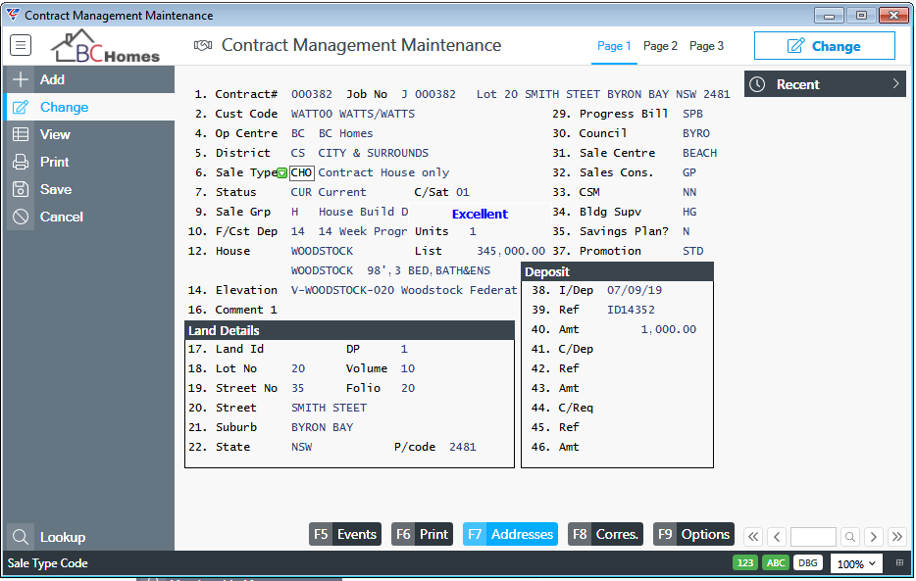
Task: Expand the Recent panel chevron
Action: coord(895,84)
